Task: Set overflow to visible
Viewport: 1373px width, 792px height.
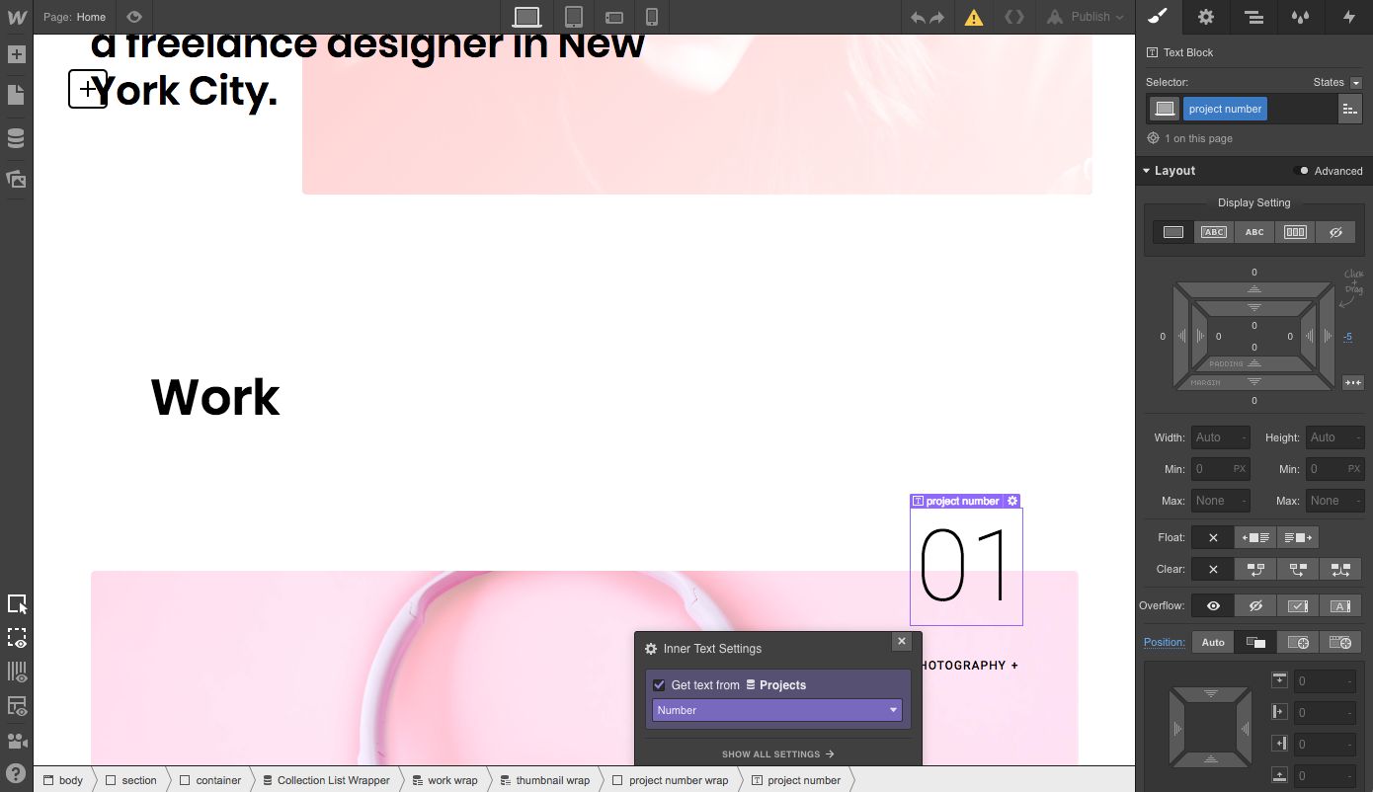Action: click(x=1213, y=605)
